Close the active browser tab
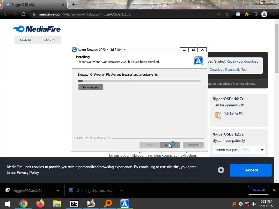The width and height of the screenshot is (279, 209). click(63, 5)
